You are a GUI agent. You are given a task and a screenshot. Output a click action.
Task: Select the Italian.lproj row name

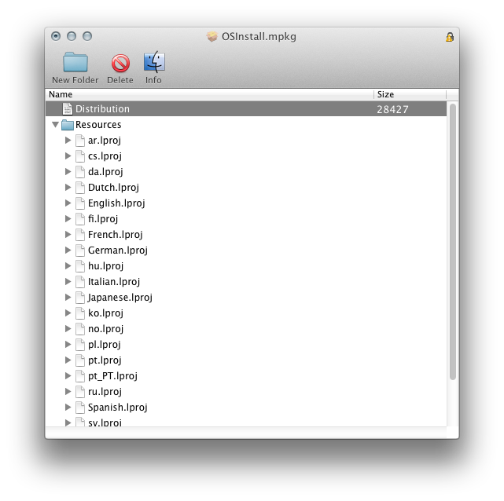(x=114, y=282)
